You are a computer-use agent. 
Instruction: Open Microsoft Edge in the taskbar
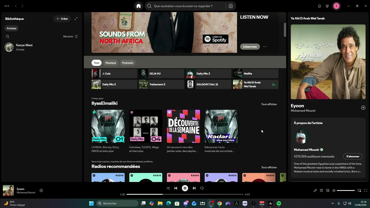coord(168,203)
